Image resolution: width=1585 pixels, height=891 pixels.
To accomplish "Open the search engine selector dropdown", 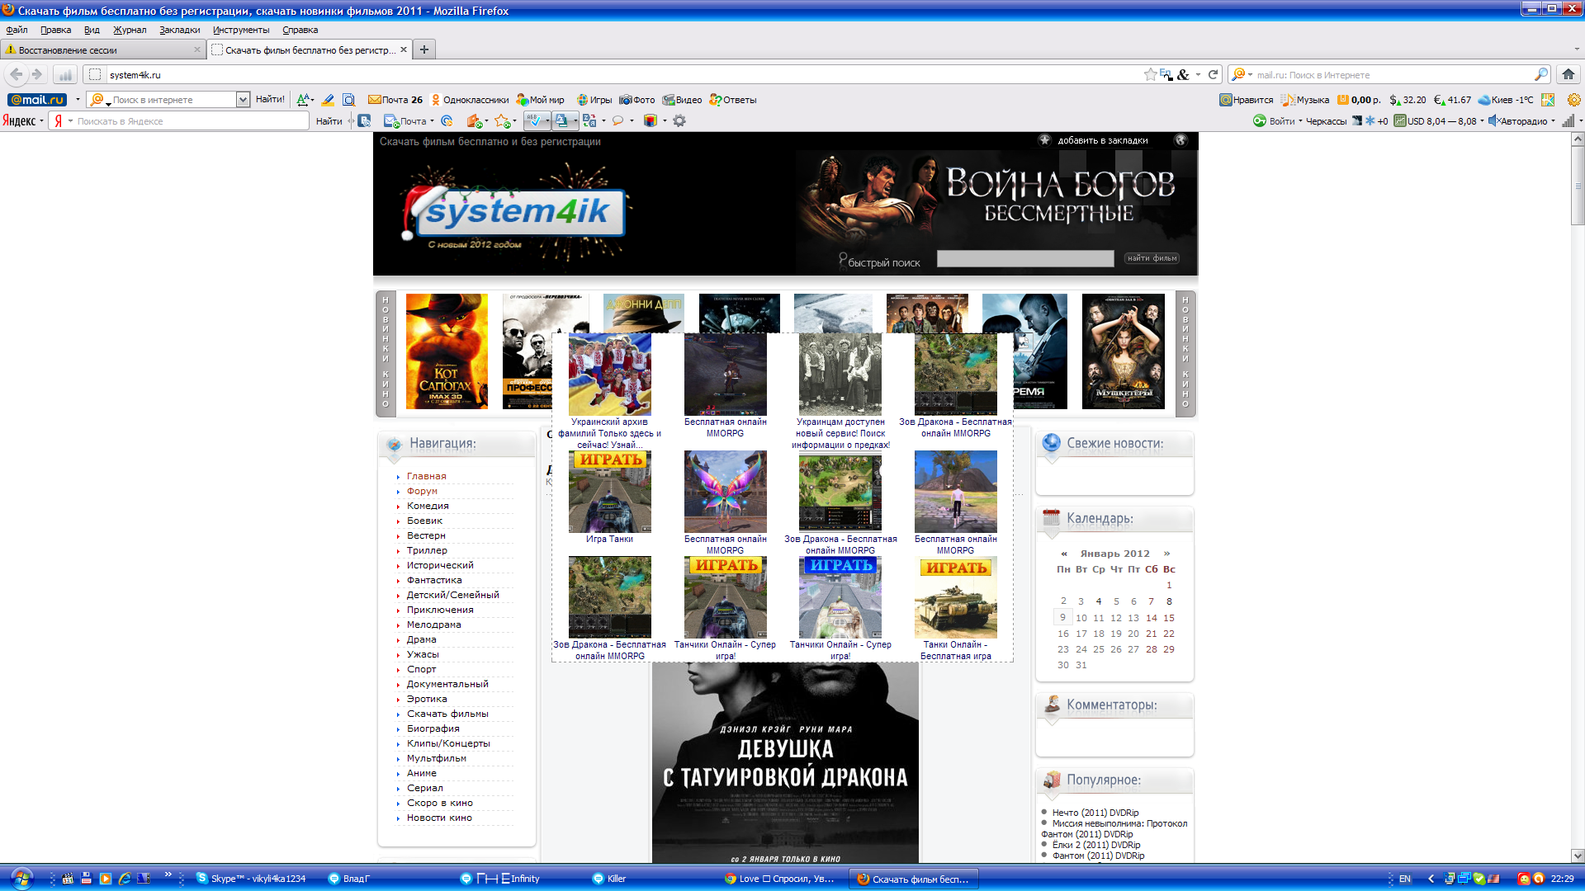I will tap(1242, 74).
